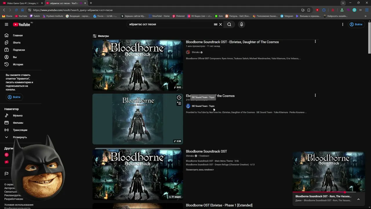
Task: Open SIE Sound Team - Topic channel link
Action: [x=203, y=106]
